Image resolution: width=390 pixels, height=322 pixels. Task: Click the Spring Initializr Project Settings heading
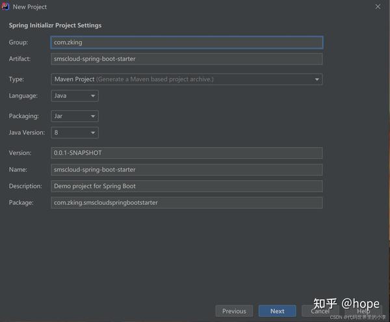[x=55, y=25]
